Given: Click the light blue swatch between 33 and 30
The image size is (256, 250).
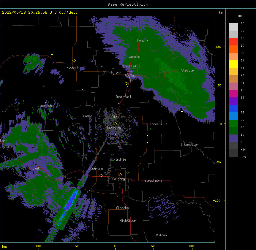Looking at the screenshot, I should coord(233,116).
